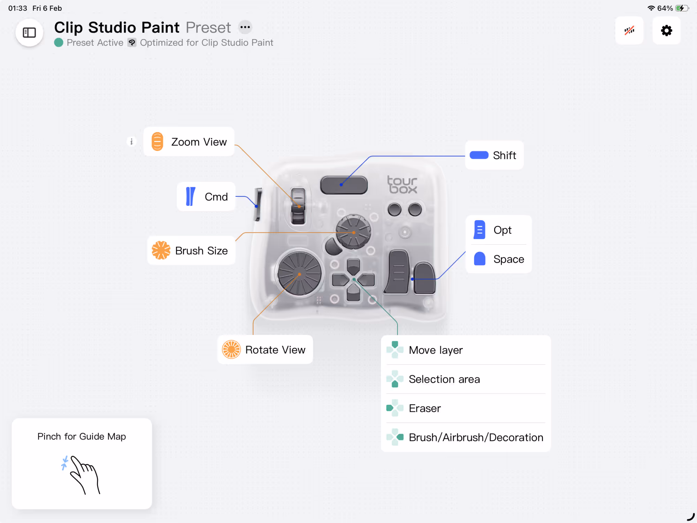Tap the Clip Studio Paint Preset title
This screenshot has width=697, height=523.
(142, 27)
